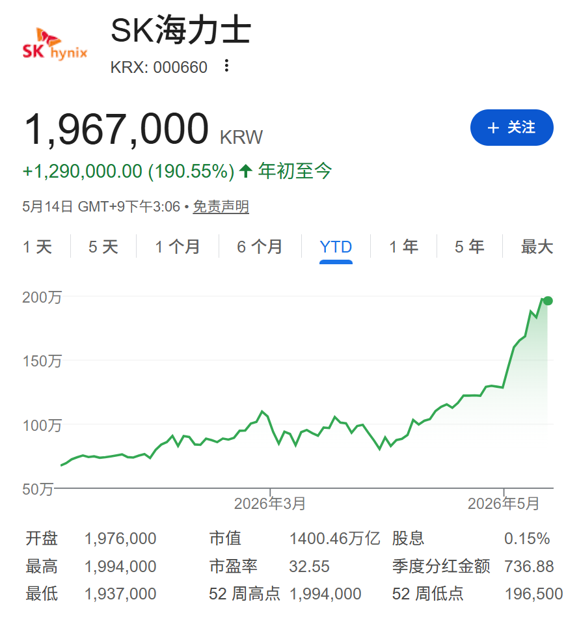Click the green endpoint dot on chart

pyautogui.click(x=548, y=301)
